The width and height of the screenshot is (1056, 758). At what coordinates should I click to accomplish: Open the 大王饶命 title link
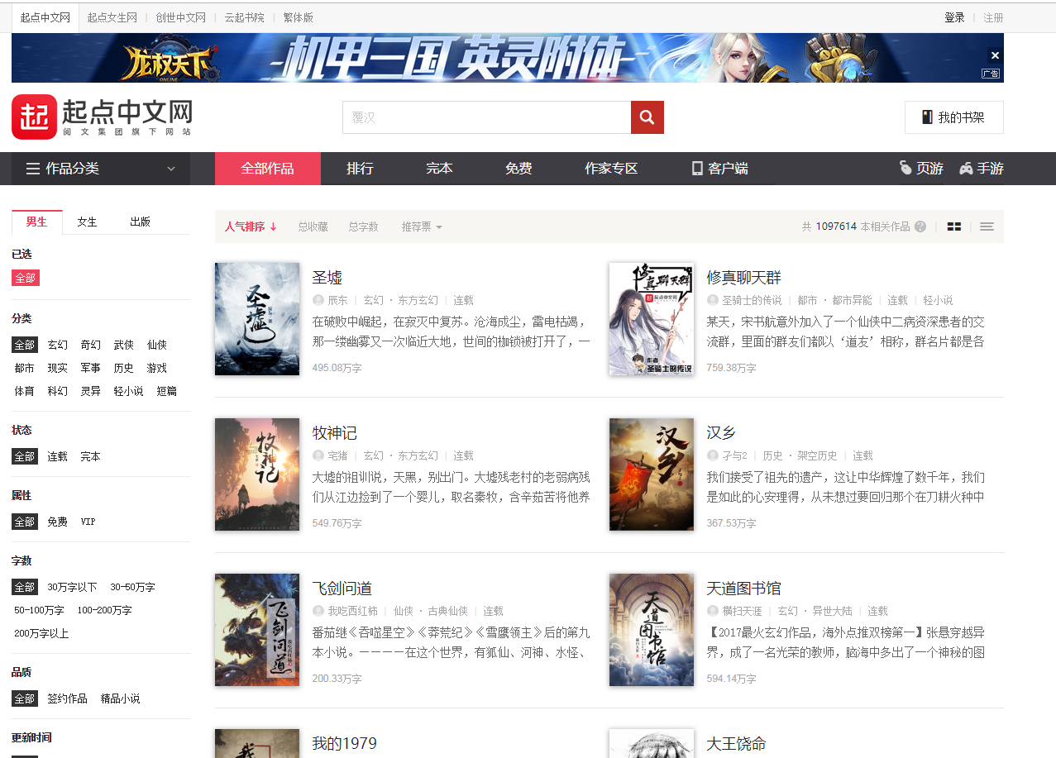[736, 744]
